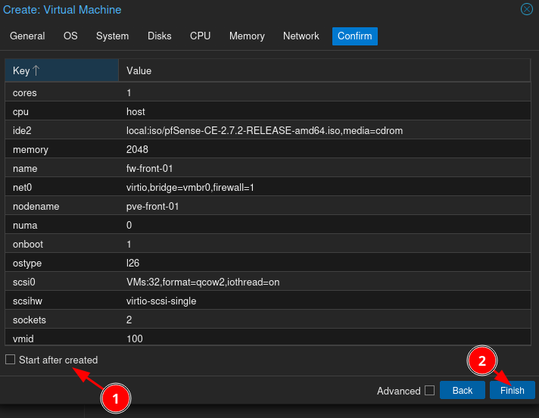Open the Network tab

coord(301,36)
